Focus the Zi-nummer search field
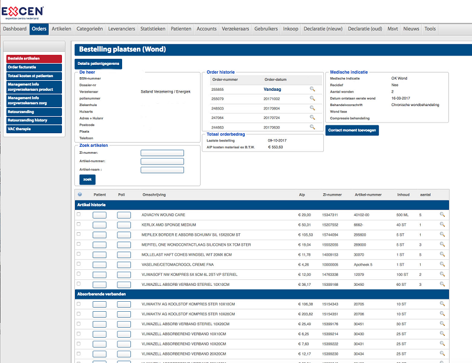The image size is (472, 363). click(x=162, y=153)
